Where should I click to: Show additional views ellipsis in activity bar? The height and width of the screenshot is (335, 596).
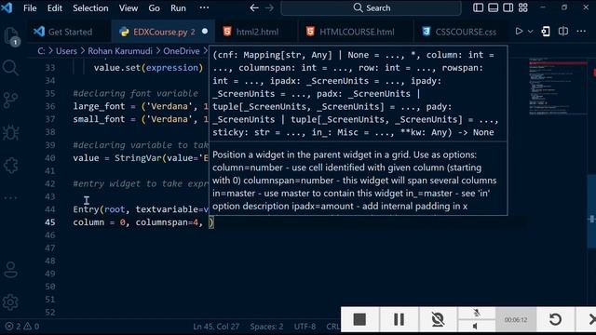10,198
